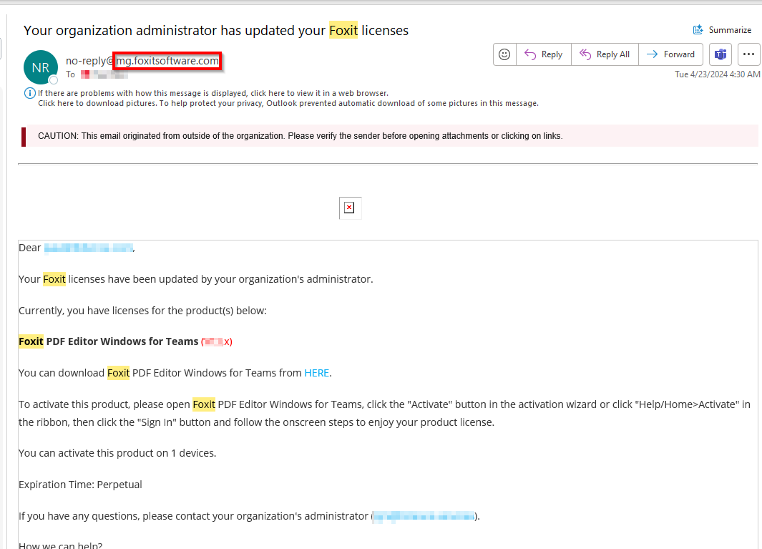Open the more actions ellipsis menu
762x549 pixels.
pyautogui.click(x=749, y=54)
